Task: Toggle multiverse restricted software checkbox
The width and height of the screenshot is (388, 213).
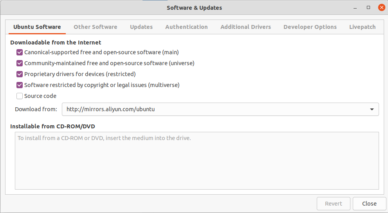Action: click(x=20, y=85)
